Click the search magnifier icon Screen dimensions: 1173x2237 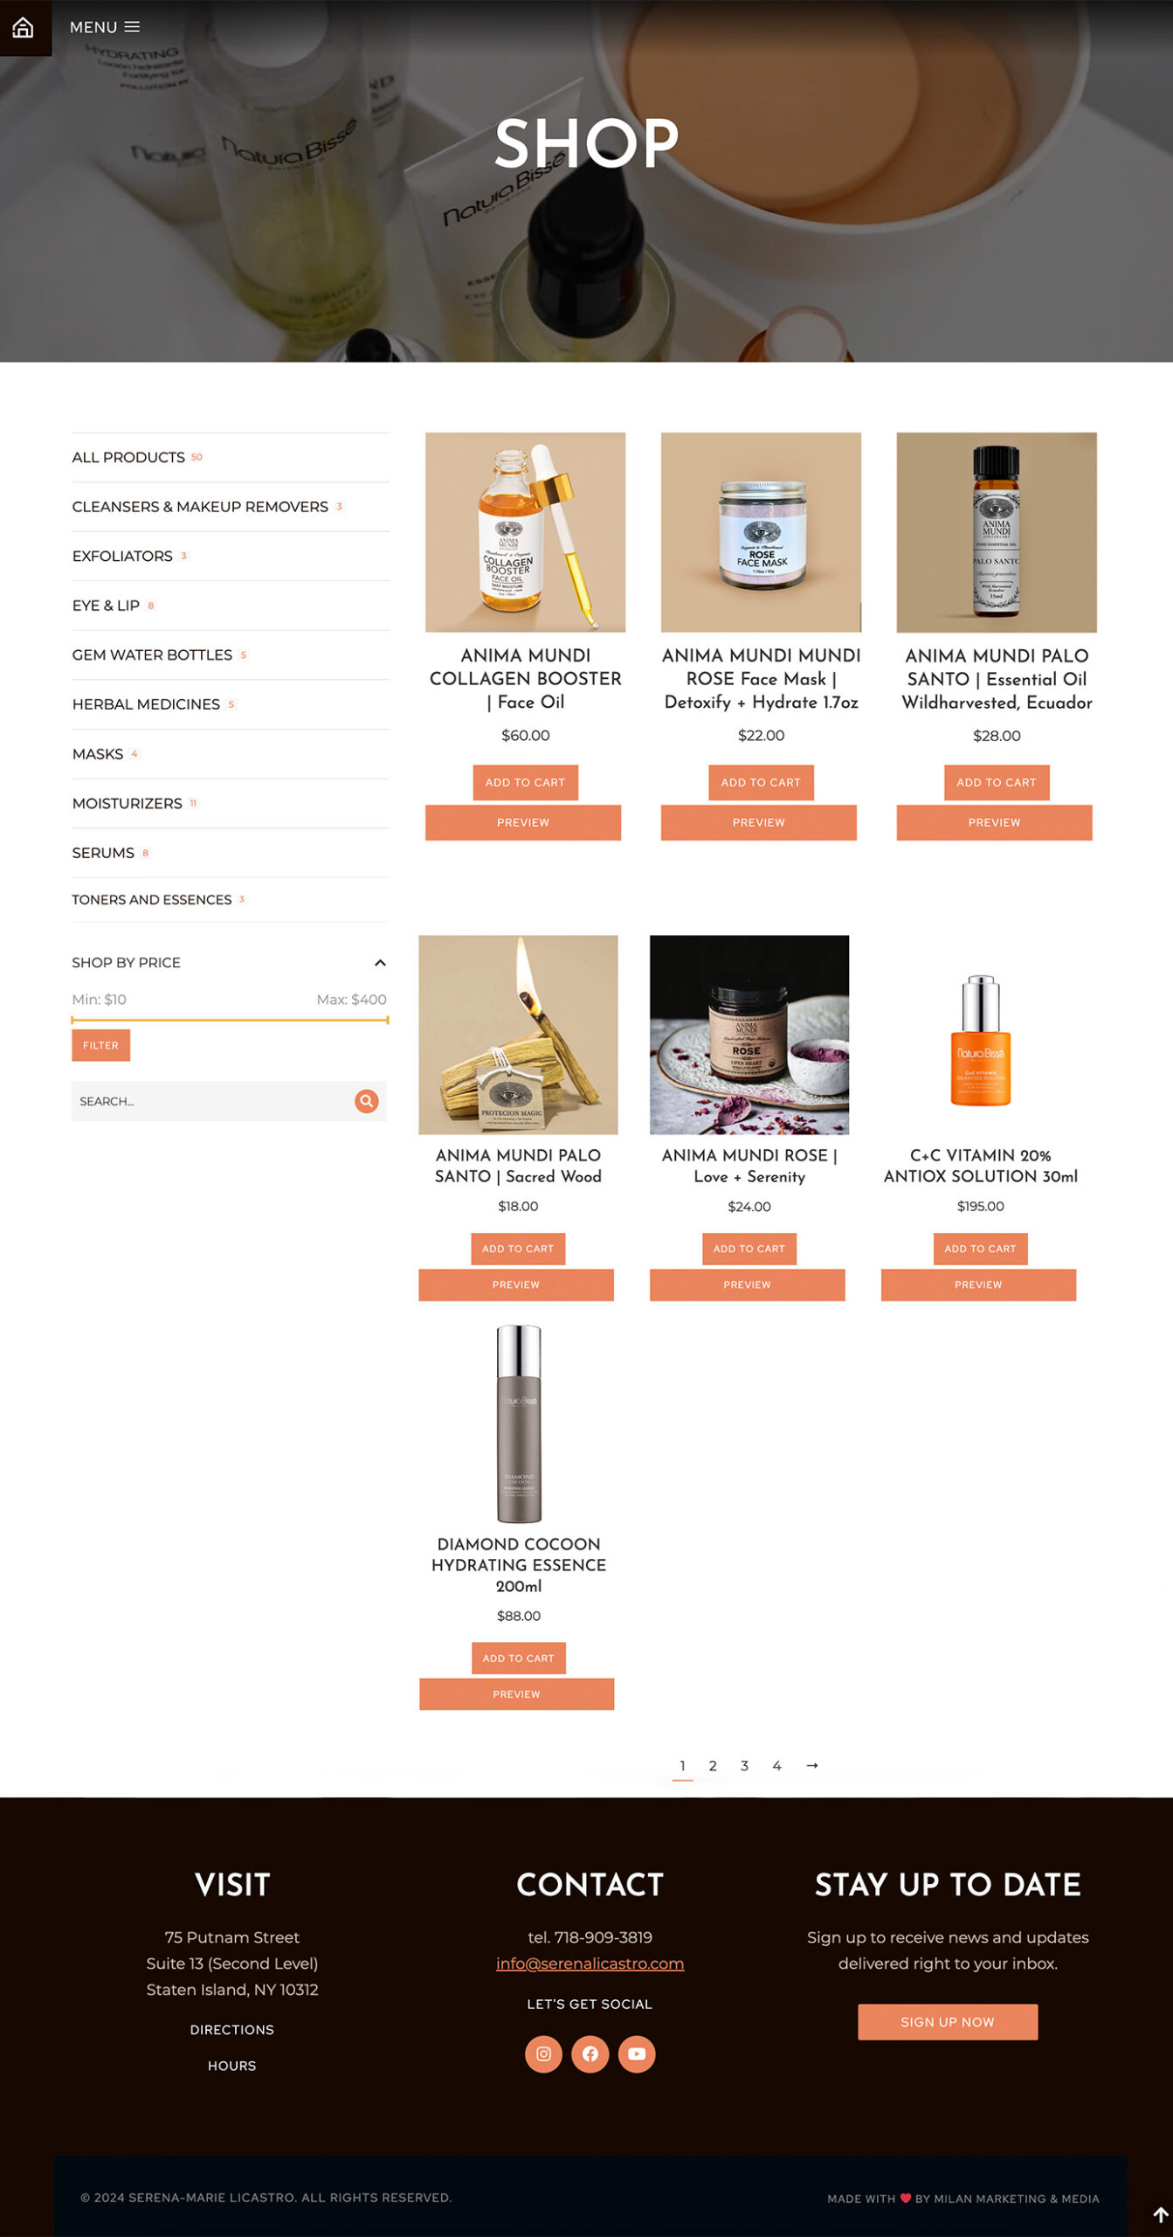point(366,1101)
